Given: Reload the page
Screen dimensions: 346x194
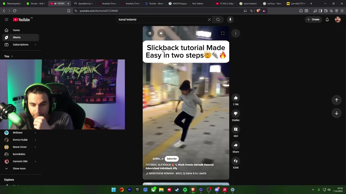Looking at the screenshot, I should [15, 11].
